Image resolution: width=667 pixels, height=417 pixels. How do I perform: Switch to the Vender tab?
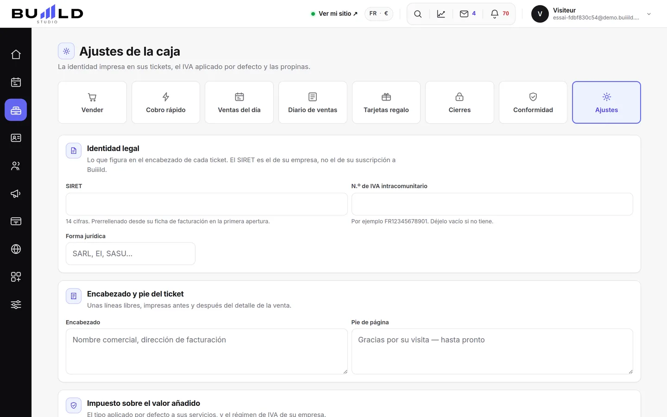coord(92,102)
